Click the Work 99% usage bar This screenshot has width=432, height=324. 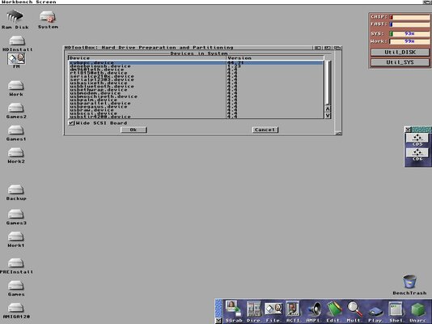409,41
